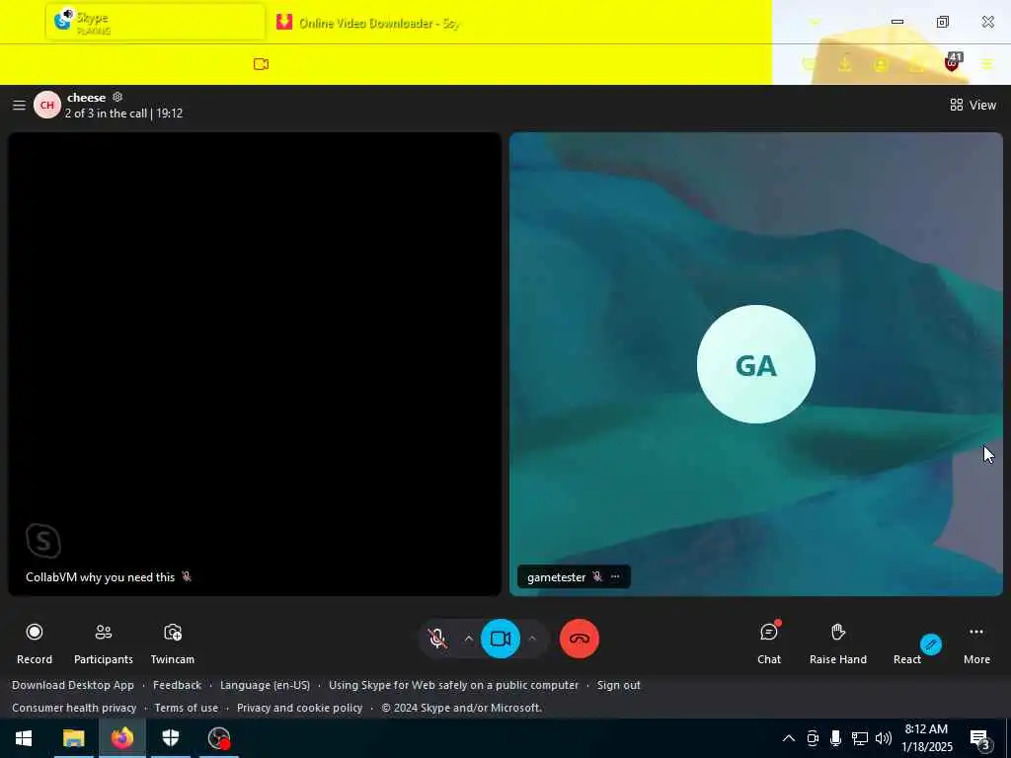
Task: Open the Participants panel
Action: coord(103,643)
